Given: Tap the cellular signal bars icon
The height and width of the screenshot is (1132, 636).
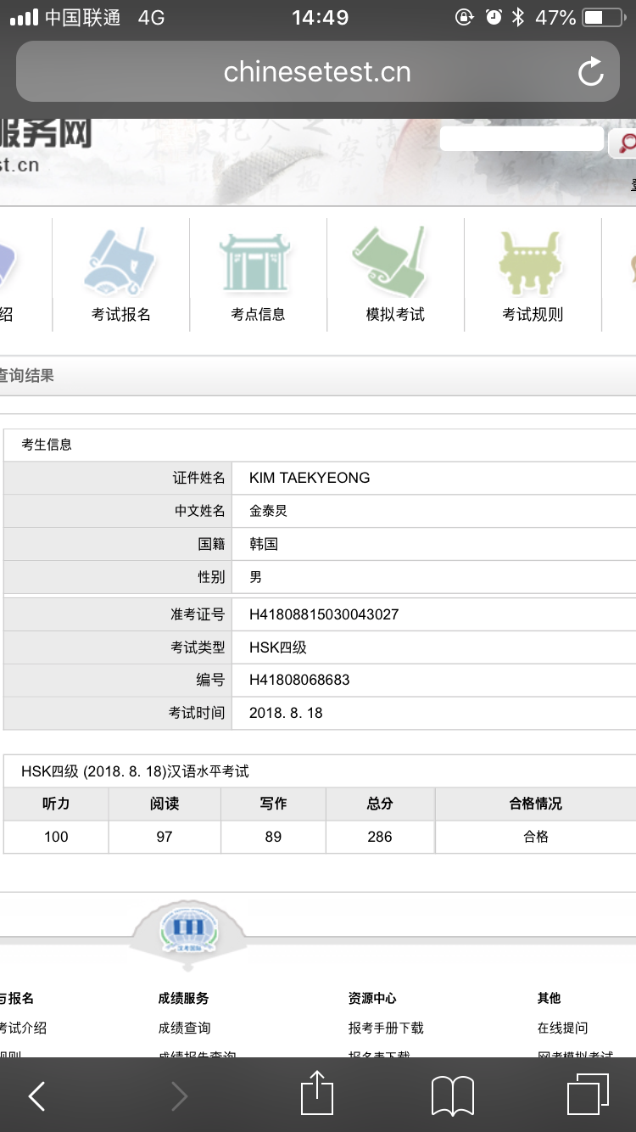Looking at the screenshot, I should [x=24, y=18].
